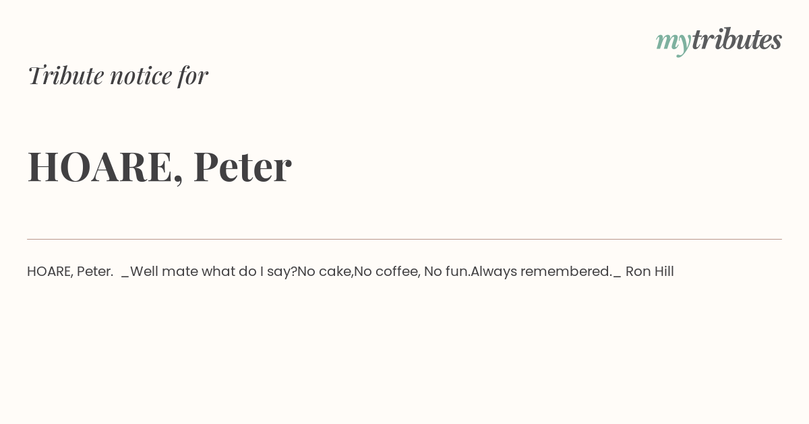This screenshot has height=424, width=809.
Task: Click the words "No fun" in the message
Action: tap(446, 271)
